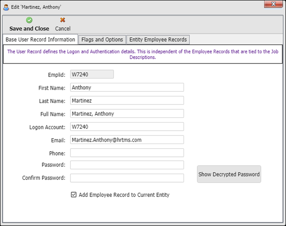Image resolution: width=286 pixels, height=226 pixels.
Task: Show the decrypted password
Action: [x=229, y=174]
